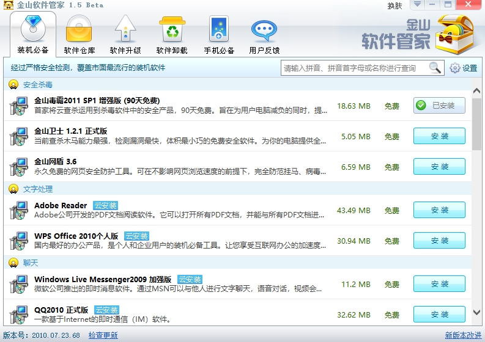This screenshot has height=342, width=485.
Task: Open the 软件升级 tab
Action: coord(125,35)
